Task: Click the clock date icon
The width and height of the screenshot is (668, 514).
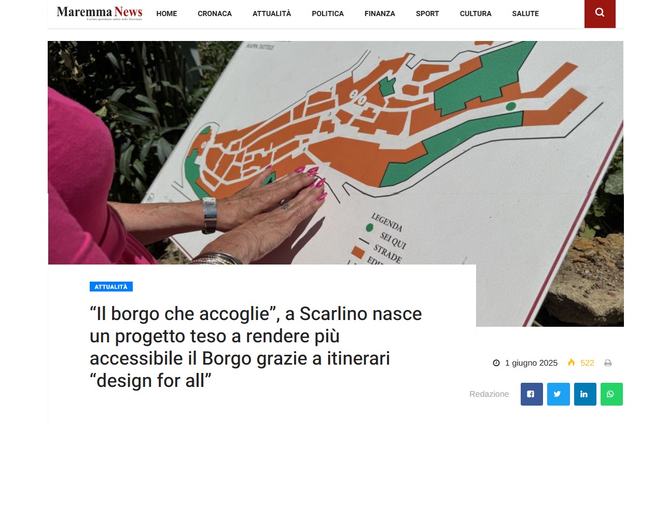Action: pyautogui.click(x=496, y=363)
